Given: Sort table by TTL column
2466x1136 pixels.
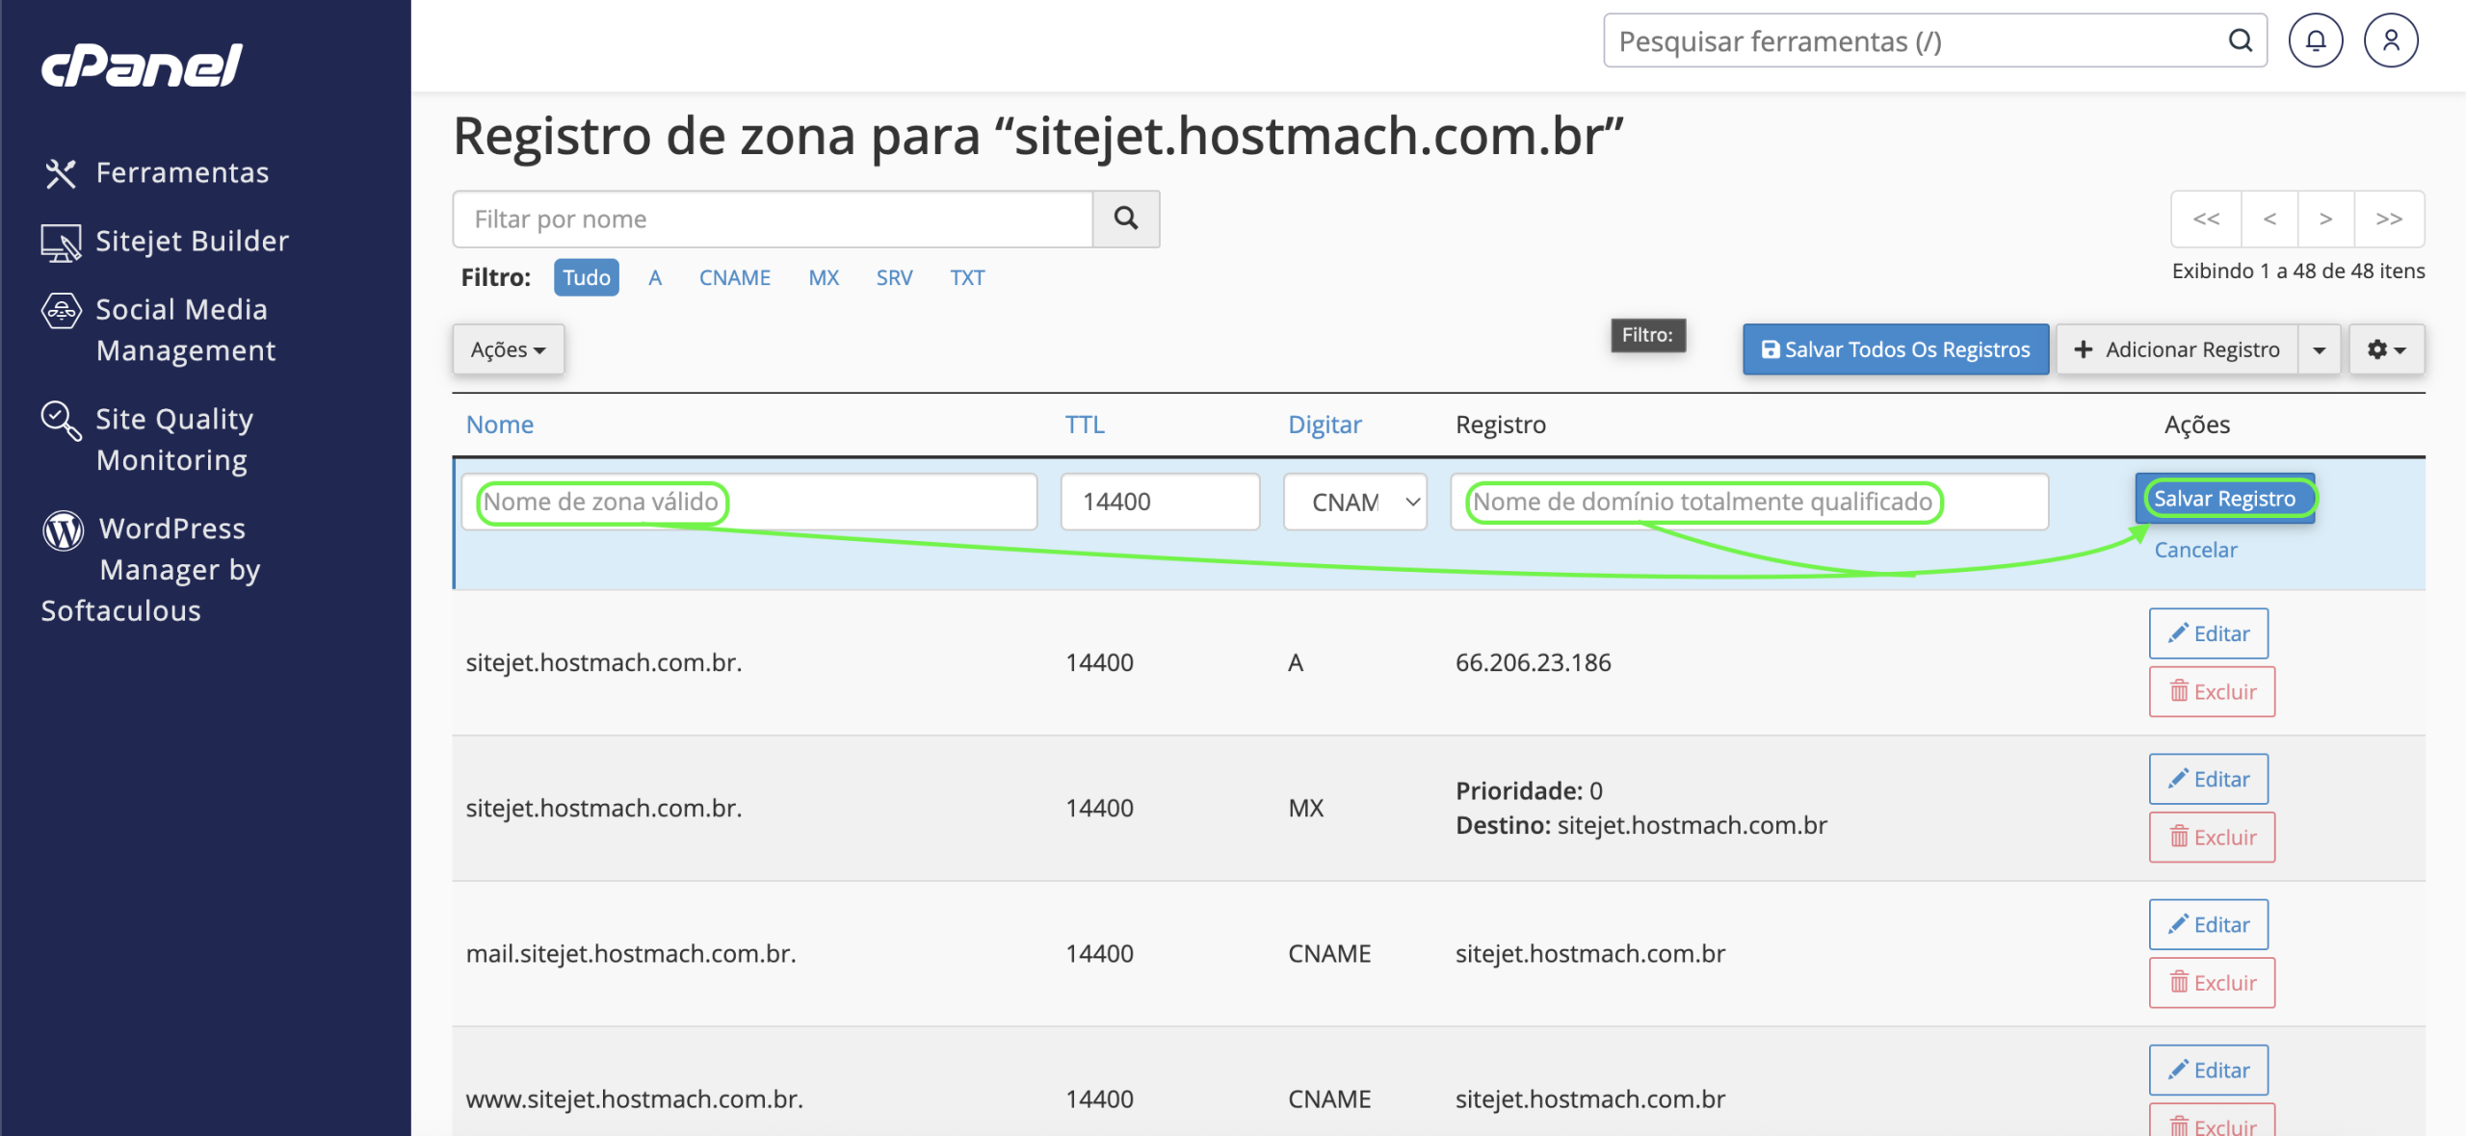Looking at the screenshot, I should click(1085, 425).
